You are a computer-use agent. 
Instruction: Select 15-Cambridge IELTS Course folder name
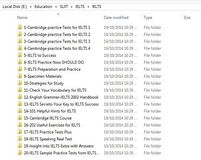(48, 118)
